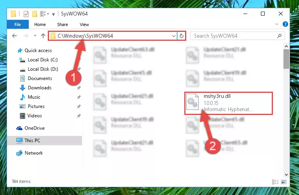299x195 pixels.
Task: Open Local Disk (D:) in sidebar
Action: coord(43,69)
